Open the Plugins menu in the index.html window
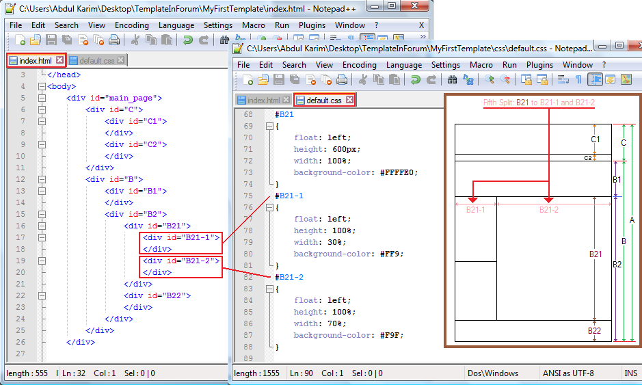642x385 pixels. click(312, 25)
